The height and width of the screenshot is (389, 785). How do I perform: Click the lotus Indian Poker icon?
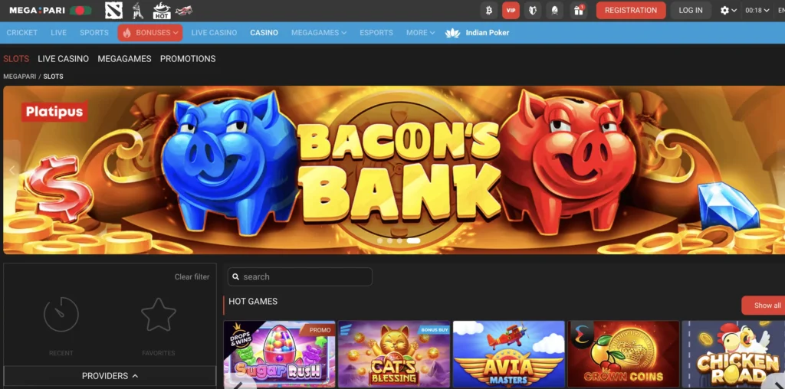[452, 33]
